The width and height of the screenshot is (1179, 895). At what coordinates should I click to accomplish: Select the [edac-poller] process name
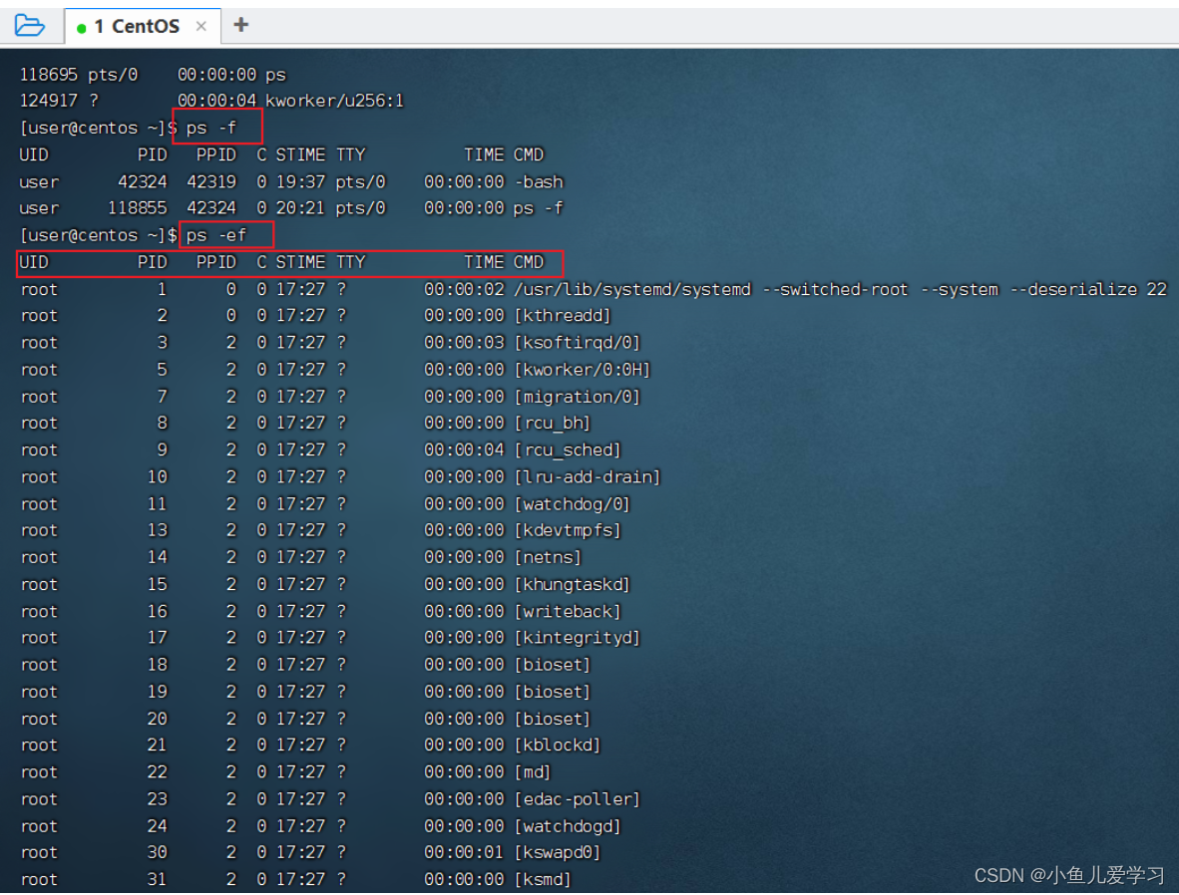pos(578,799)
